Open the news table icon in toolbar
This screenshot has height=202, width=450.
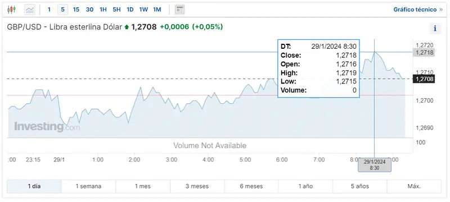coord(179,10)
